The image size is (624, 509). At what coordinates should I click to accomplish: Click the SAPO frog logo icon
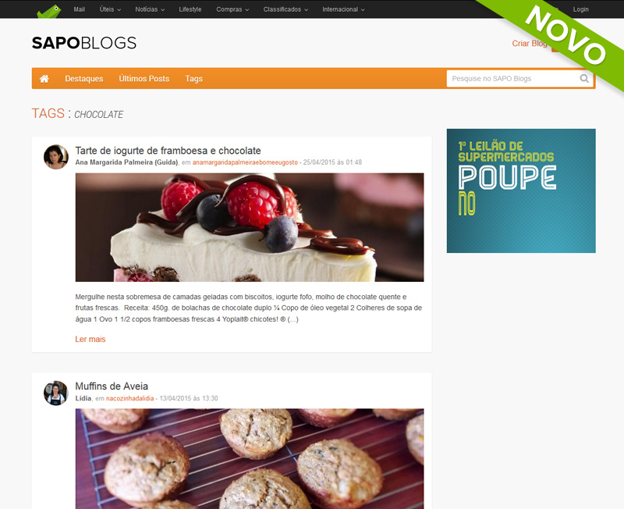tap(49, 11)
